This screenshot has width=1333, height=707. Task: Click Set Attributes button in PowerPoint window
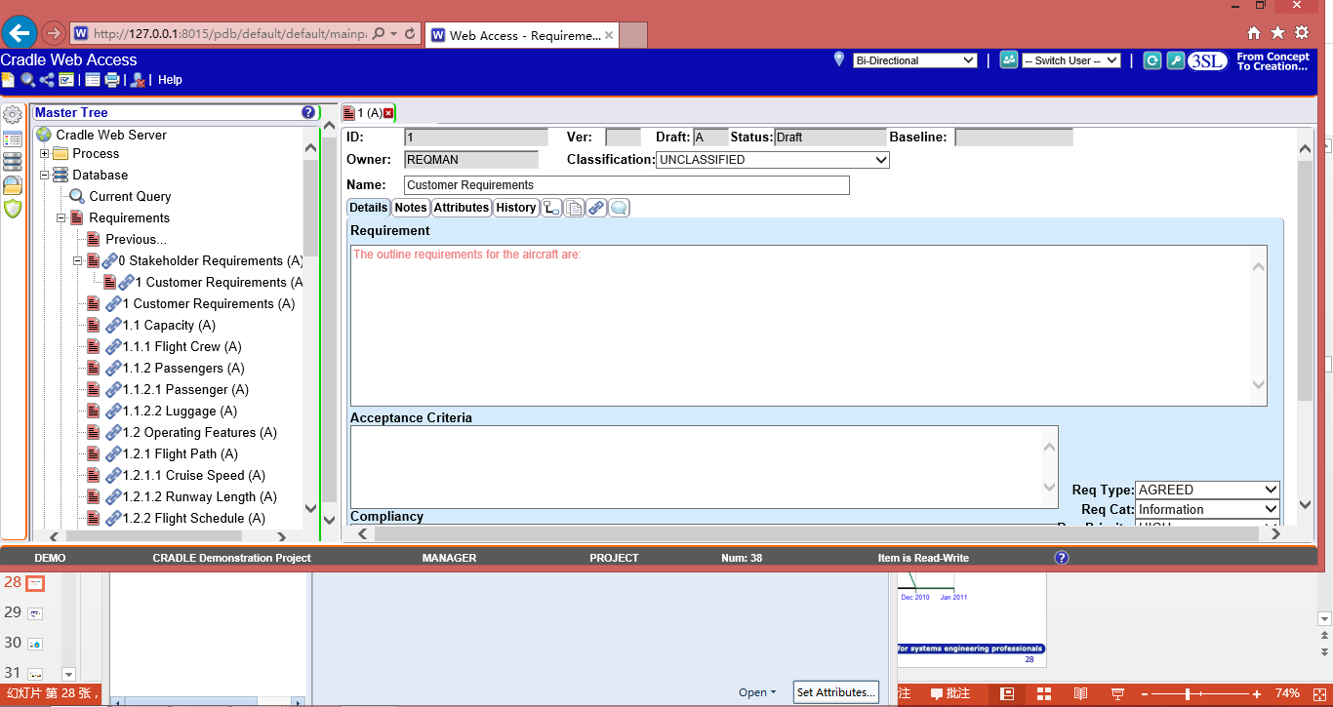point(836,692)
